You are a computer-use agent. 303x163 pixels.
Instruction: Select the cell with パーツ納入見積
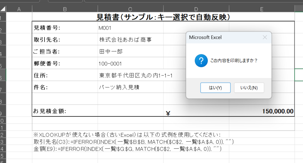point(130,87)
